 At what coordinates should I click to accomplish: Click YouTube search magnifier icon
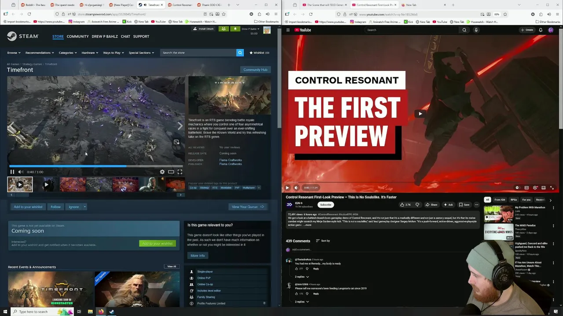pos(464,30)
